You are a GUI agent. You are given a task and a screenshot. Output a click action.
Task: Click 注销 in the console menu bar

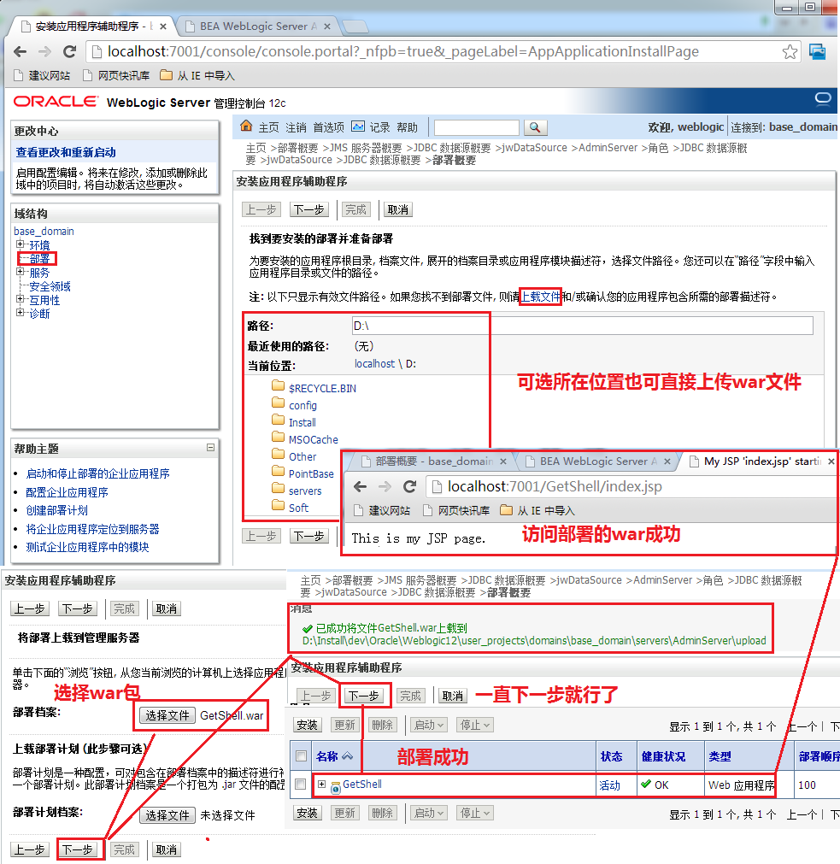[296, 127]
